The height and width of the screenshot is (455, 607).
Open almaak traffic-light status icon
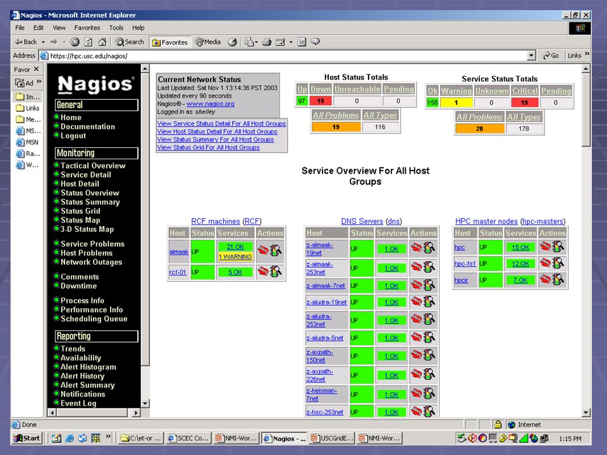[x=276, y=250]
